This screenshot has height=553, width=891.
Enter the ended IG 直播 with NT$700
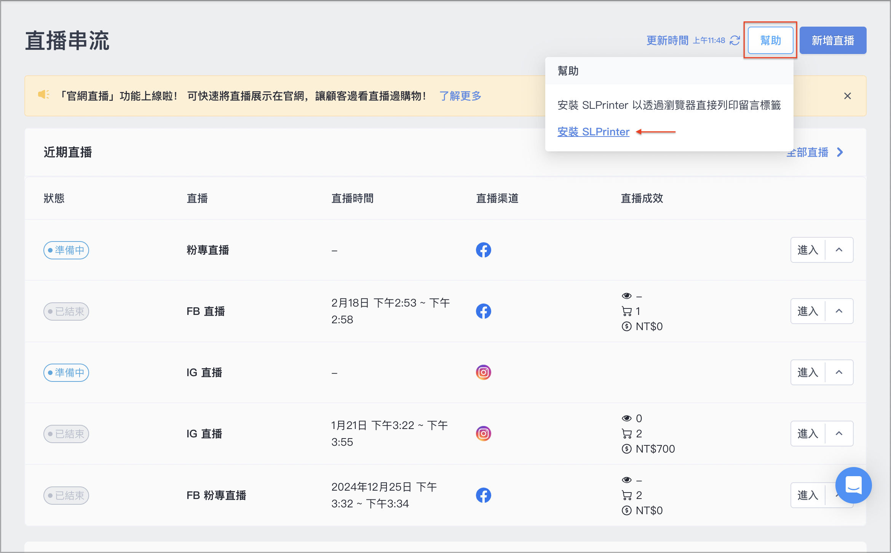tap(808, 434)
